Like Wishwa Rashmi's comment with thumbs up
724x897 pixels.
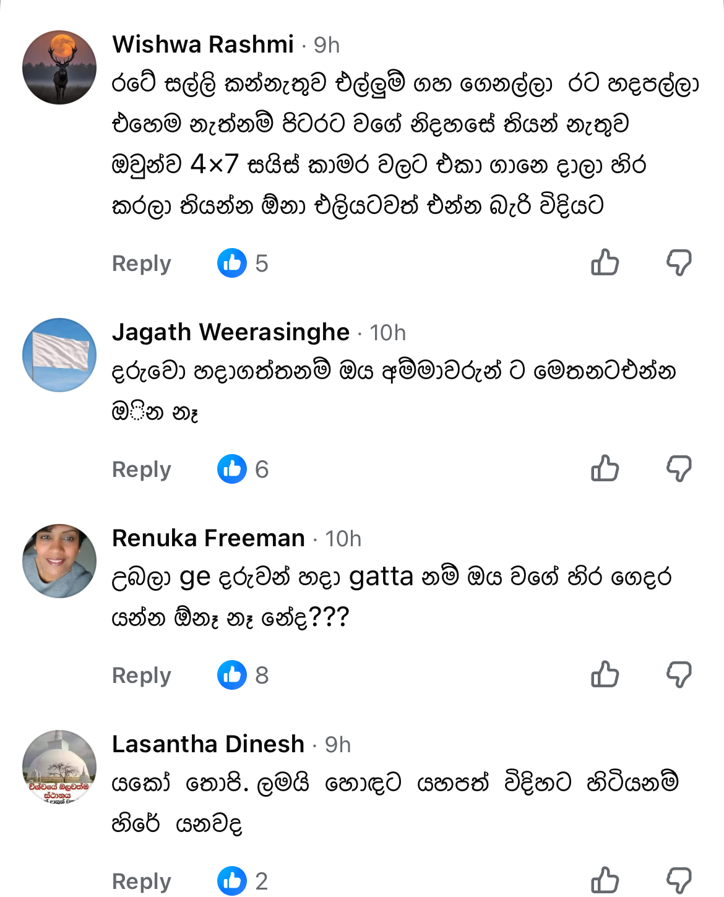pos(605,262)
